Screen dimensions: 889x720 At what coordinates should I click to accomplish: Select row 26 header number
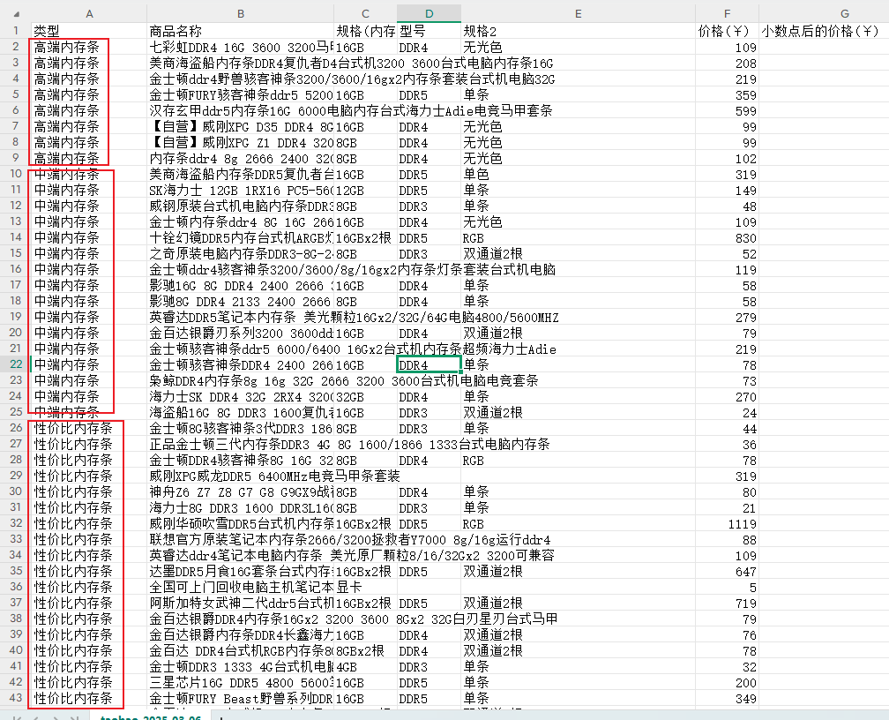pos(16,428)
